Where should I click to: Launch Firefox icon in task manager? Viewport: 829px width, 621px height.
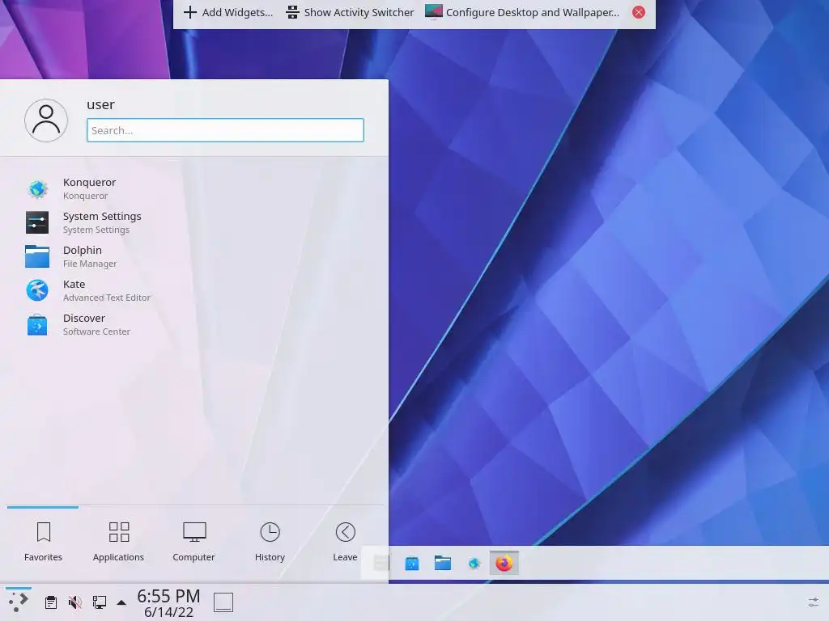[504, 564]
